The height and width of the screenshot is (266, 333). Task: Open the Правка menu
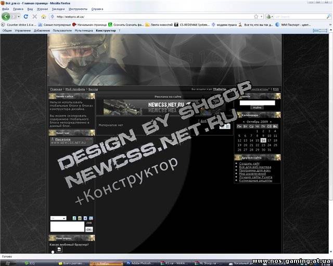[18, 9]
